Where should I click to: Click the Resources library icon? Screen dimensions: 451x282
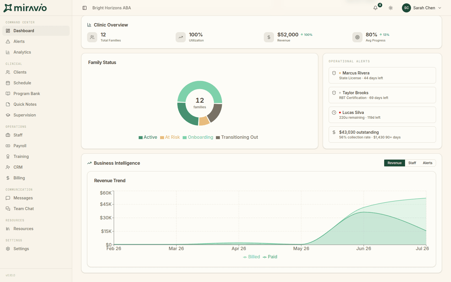point(8,229)
